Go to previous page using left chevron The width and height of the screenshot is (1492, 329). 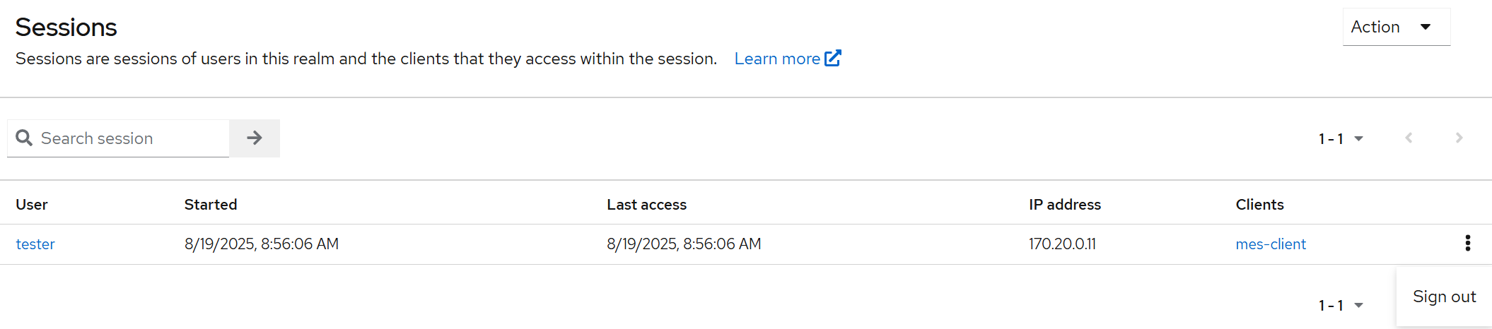tap(1409, 138)
